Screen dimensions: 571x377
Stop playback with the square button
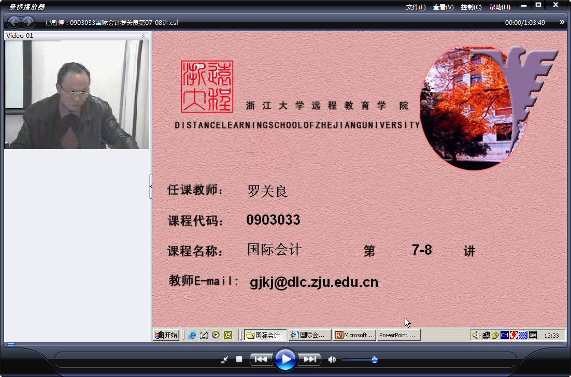tap(239, 359)
